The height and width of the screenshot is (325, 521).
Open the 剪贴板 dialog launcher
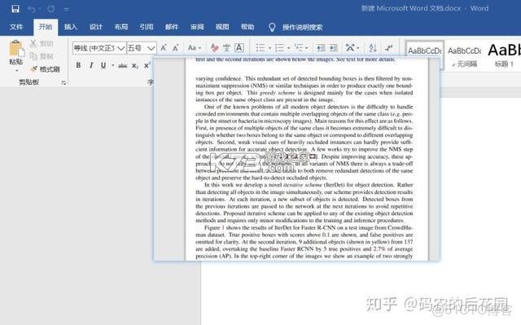click(63, 82)
